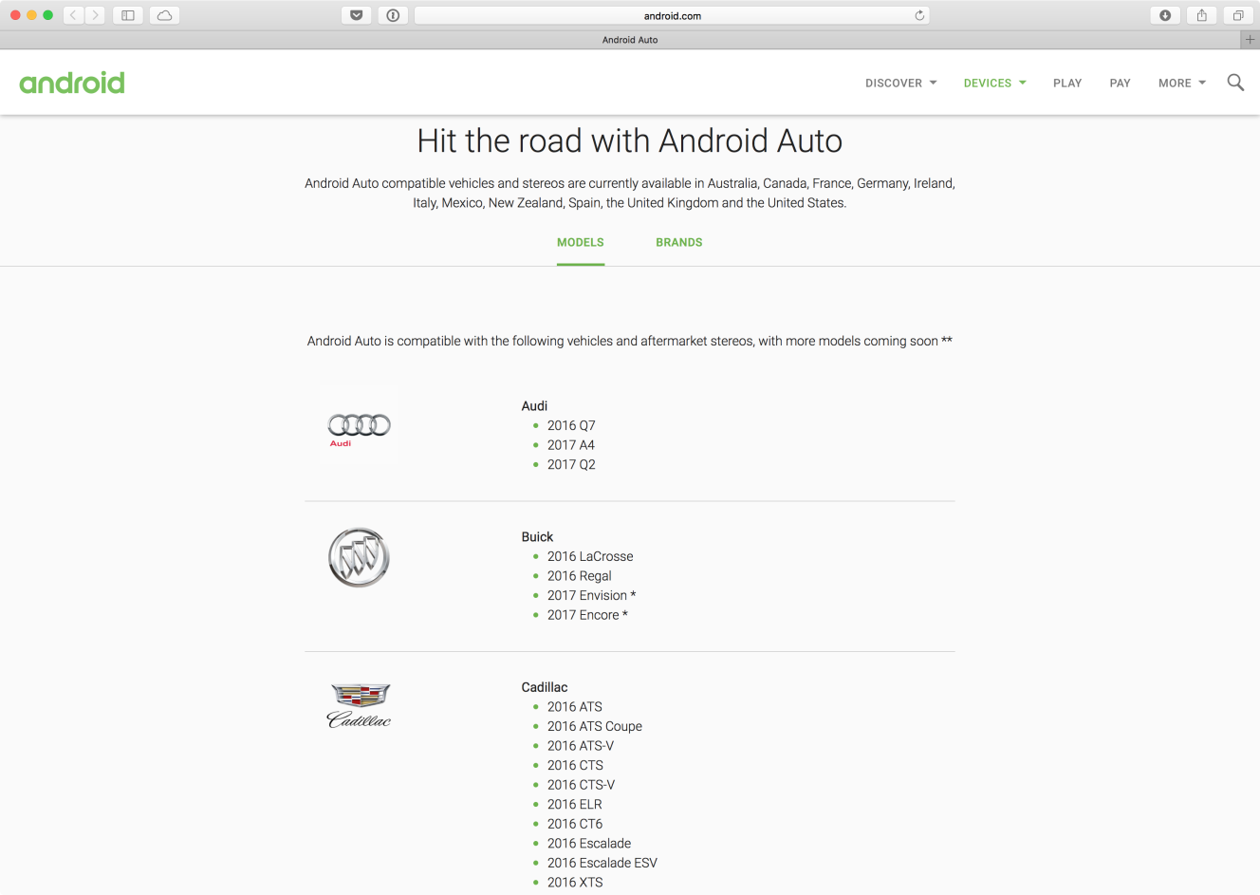Open the iCloud tabs button
Image resolution: width=1260 pixels, height=895 pixels.
point(164,15)
